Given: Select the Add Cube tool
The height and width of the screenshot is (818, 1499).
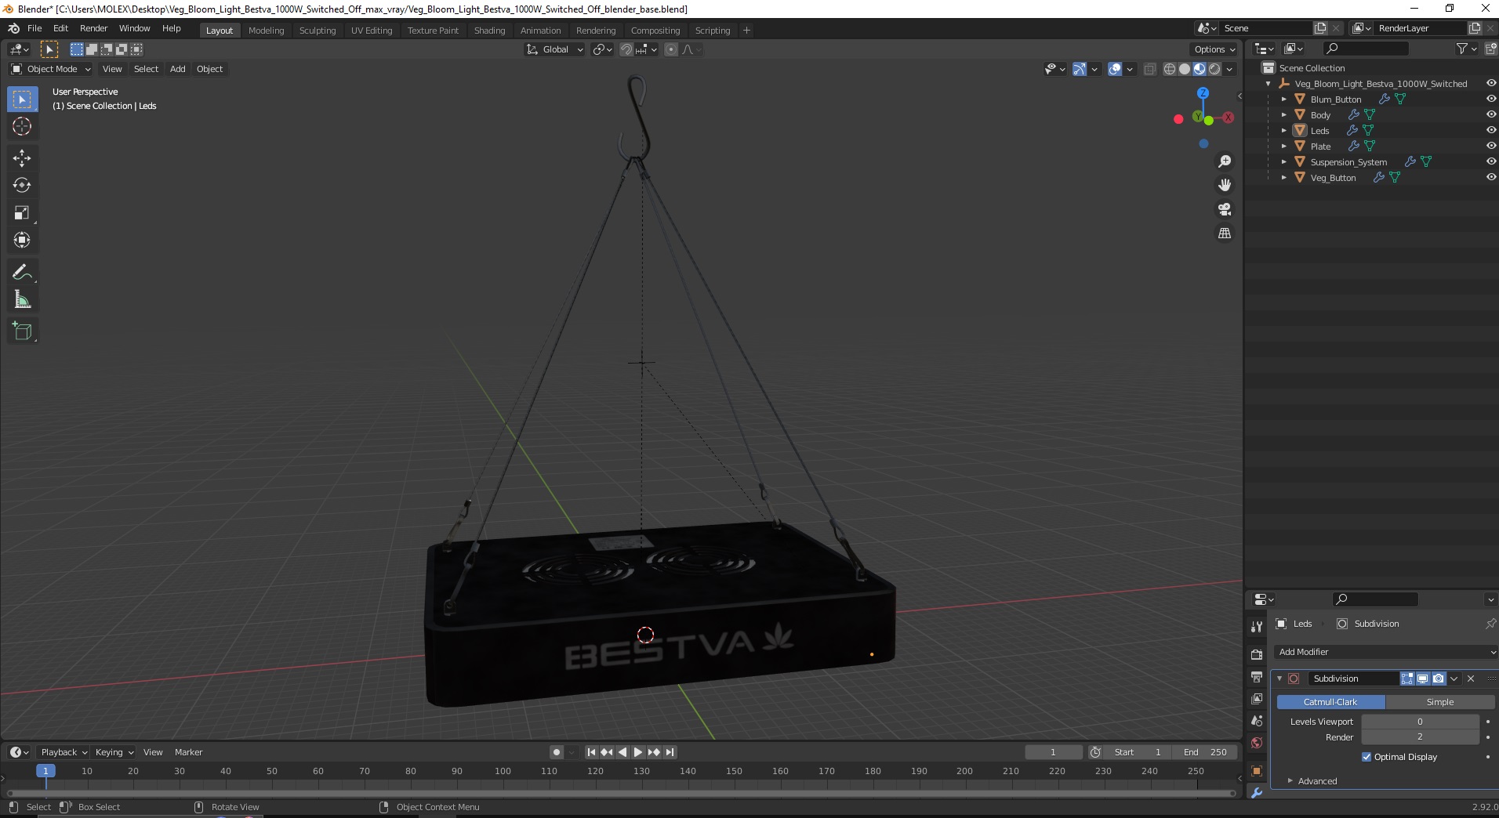Looking at the screenshot, I should [22, 331].
